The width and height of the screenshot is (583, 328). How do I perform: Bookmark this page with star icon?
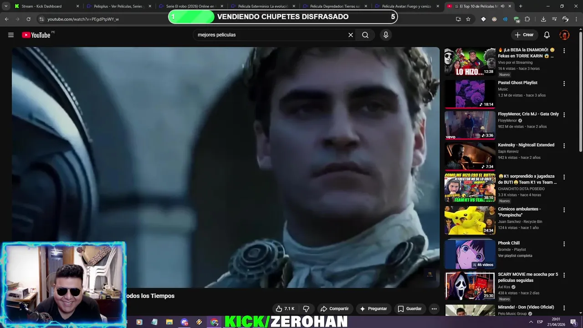(x=468, y=19)
